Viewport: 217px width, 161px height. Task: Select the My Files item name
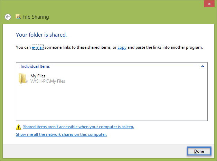[38, 76]
